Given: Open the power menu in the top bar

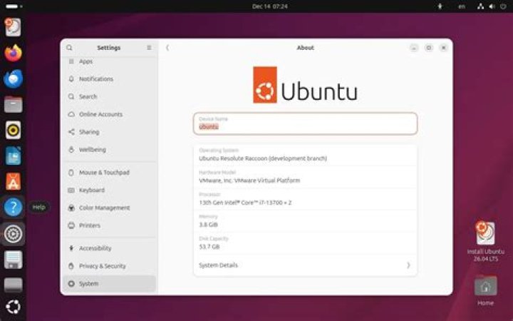Looking at the screenshot, I should (x=503, y=6).
